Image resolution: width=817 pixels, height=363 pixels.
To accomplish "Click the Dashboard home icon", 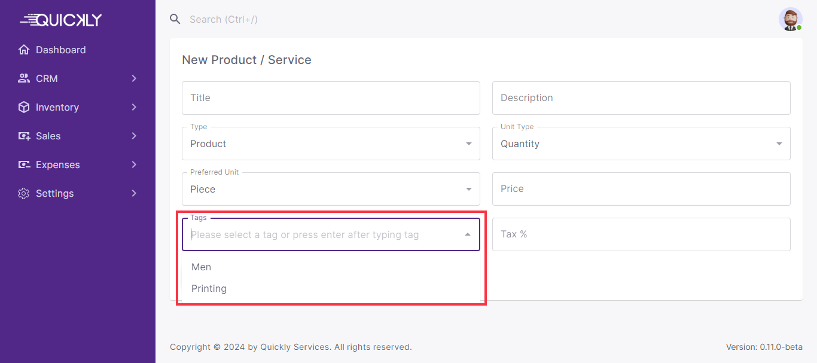I will [x=24, y=50].
